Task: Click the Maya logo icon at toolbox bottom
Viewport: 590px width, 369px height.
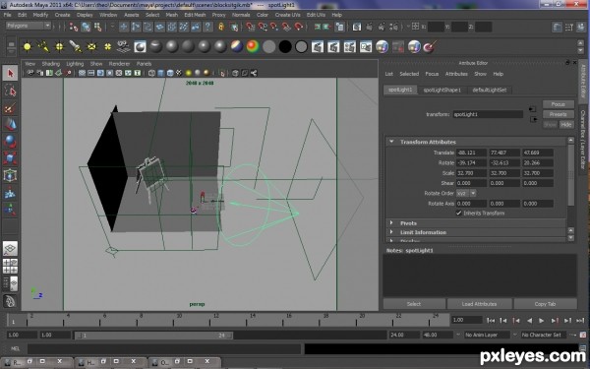Action: [10, 301]
